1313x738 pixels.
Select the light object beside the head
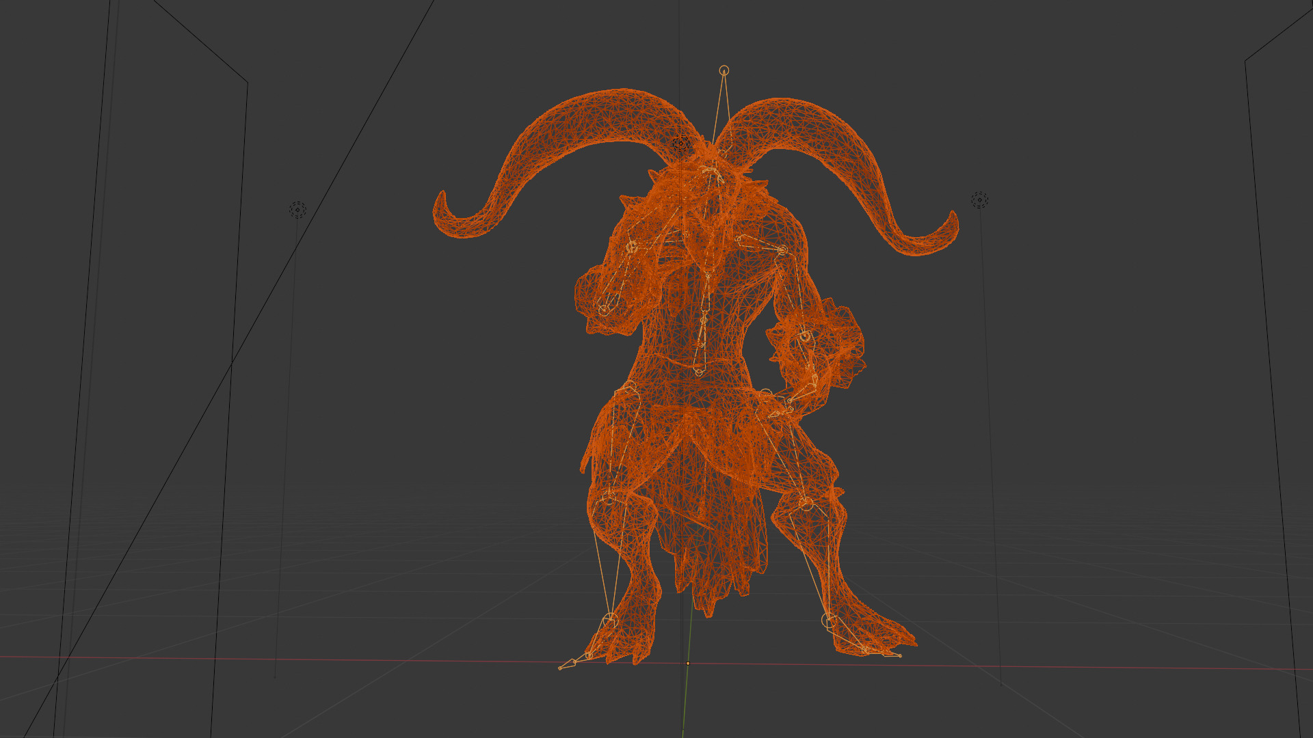680,144
